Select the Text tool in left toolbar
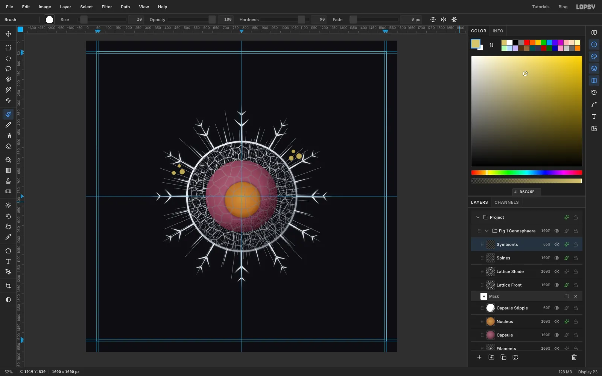Viewport: 602px width, 376px height. (8, 261)
